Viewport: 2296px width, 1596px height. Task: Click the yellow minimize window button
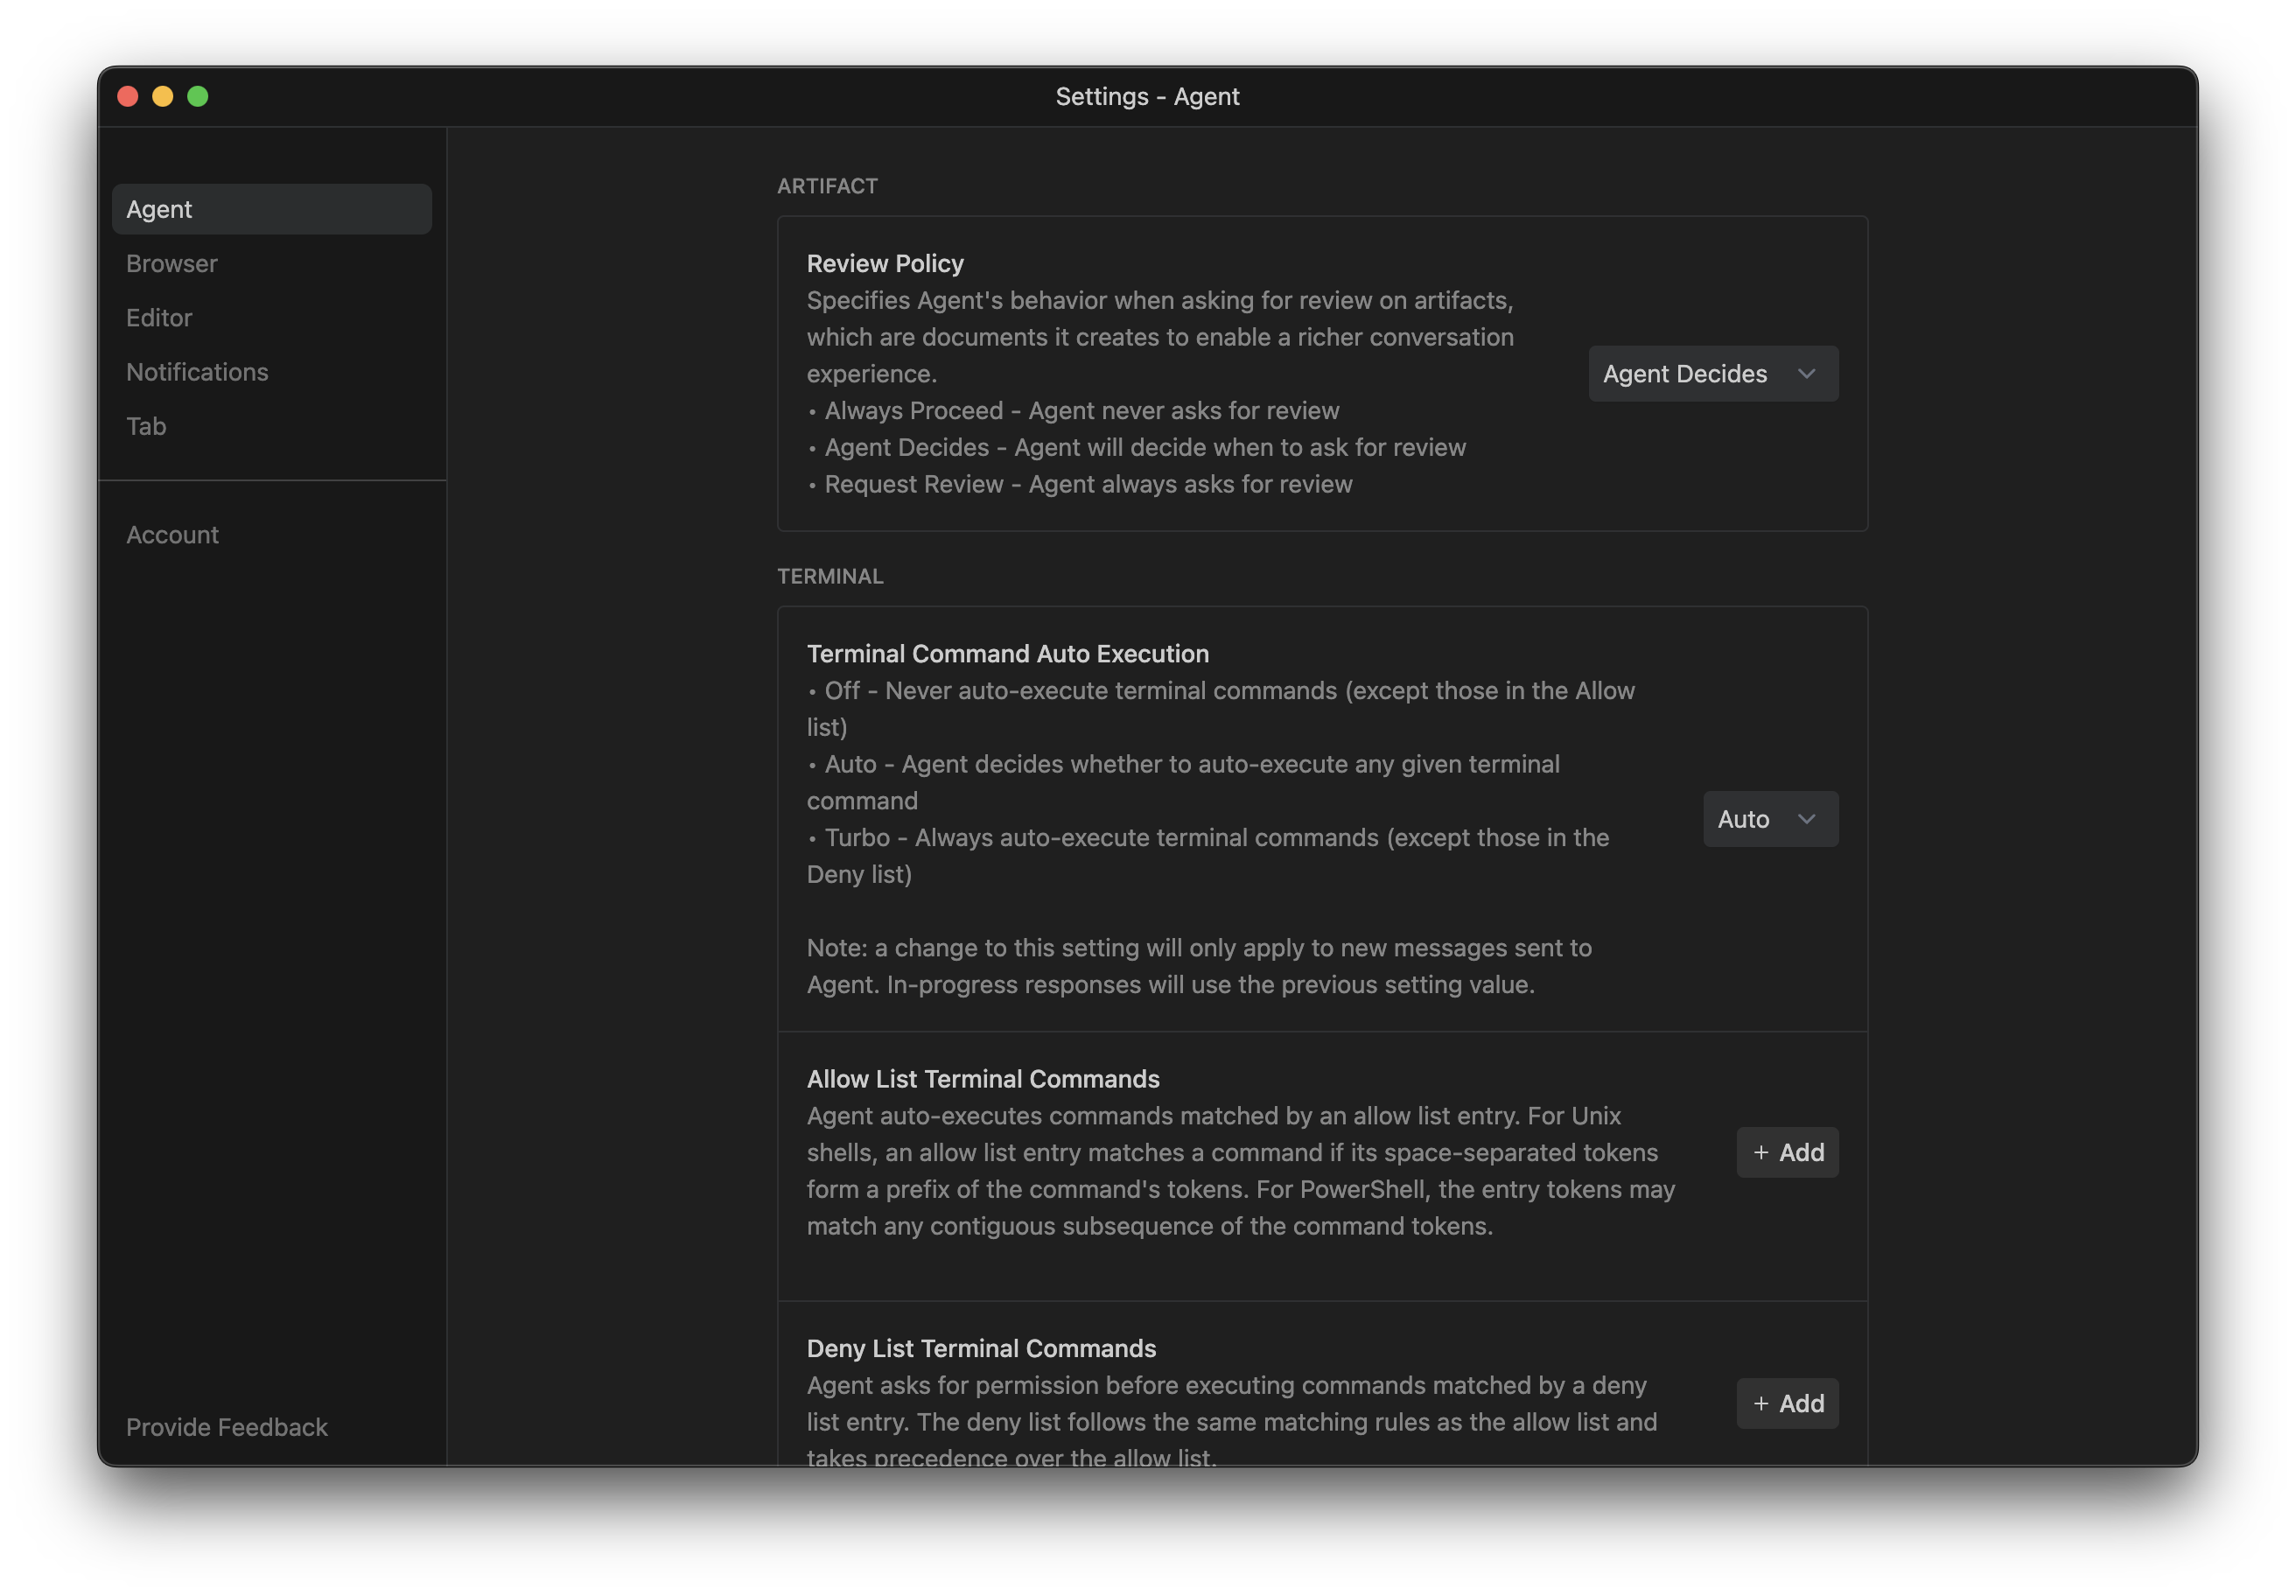pos(163,96)
